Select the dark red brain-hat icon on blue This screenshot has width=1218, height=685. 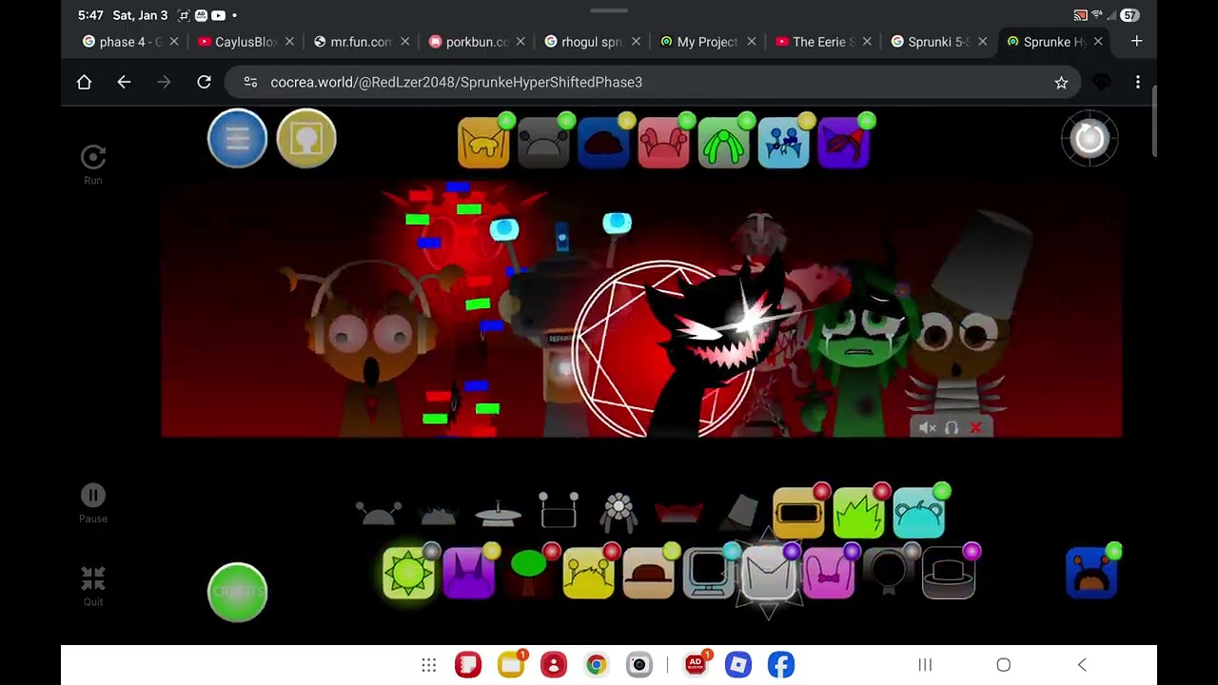(x=603, y=144)
